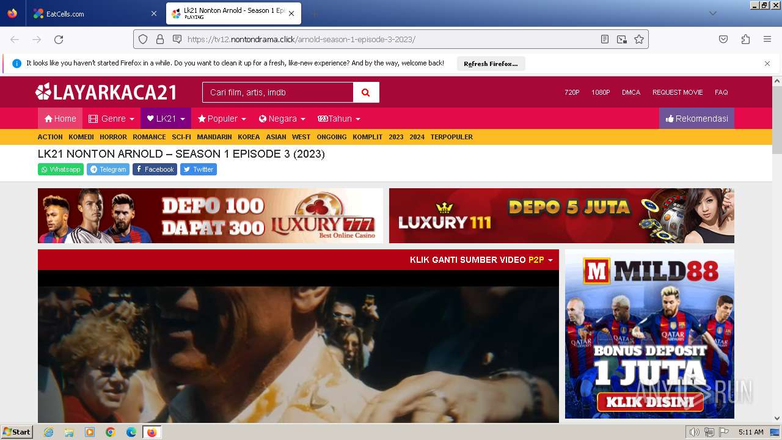Open the 1080P link

601,92
